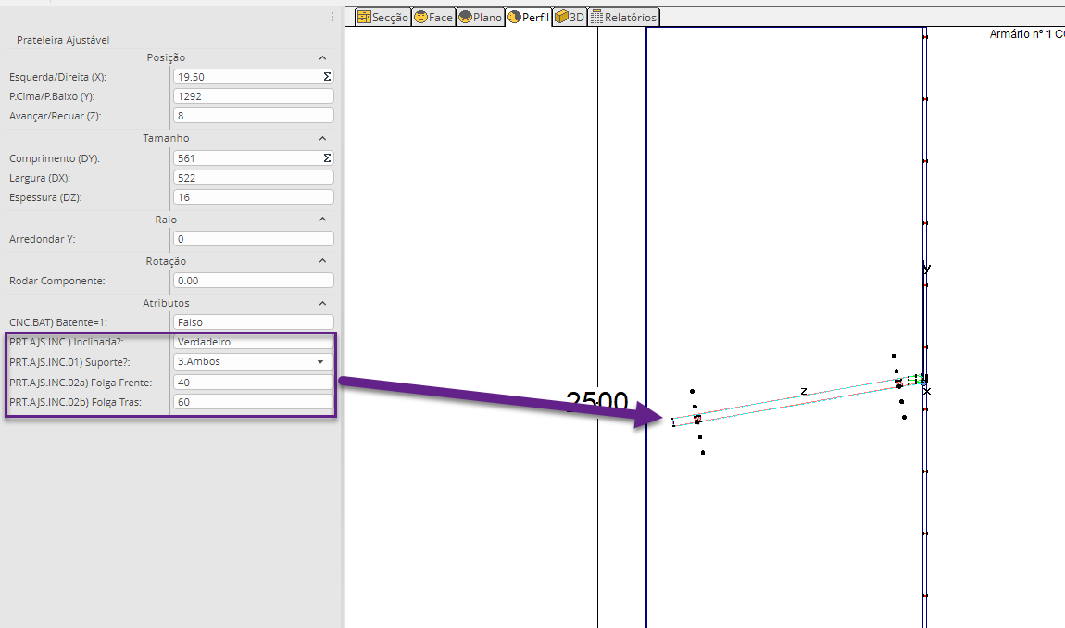The image size is (1065, 628).
Task: Open the Suporte? dropdown showing 3.Ambos
Action: pos(254,361)
